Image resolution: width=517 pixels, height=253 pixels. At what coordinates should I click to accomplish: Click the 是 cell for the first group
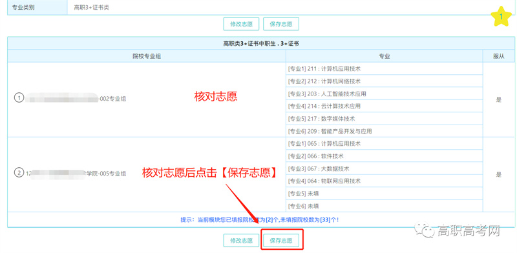point(498,100)
